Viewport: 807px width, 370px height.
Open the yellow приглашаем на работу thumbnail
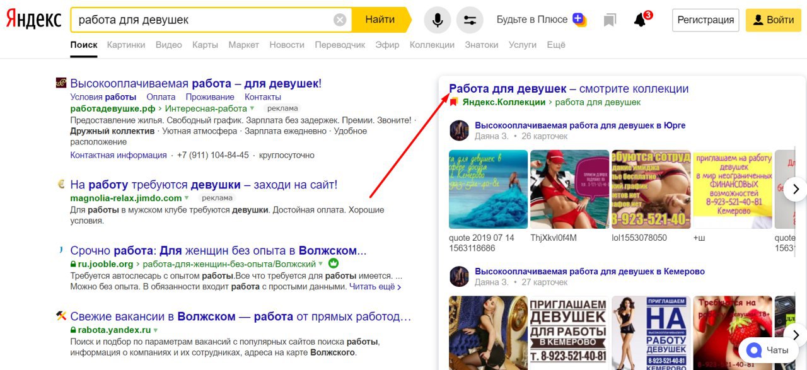732,189
